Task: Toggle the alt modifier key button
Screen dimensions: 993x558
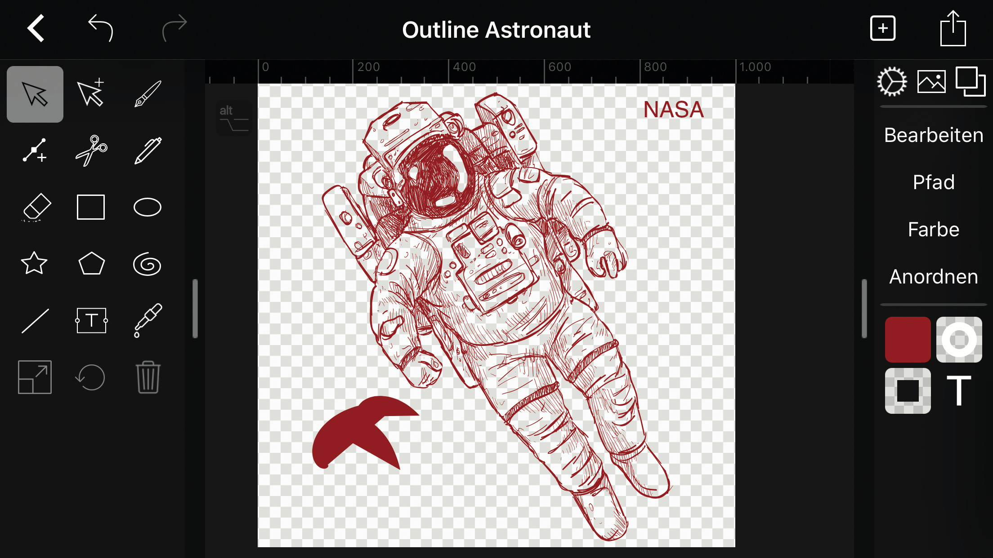Action: click(x=233, y=118)
